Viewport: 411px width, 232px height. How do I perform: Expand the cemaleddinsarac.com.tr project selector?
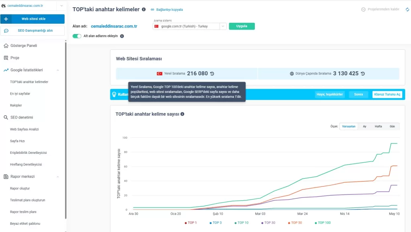point(61,6)
